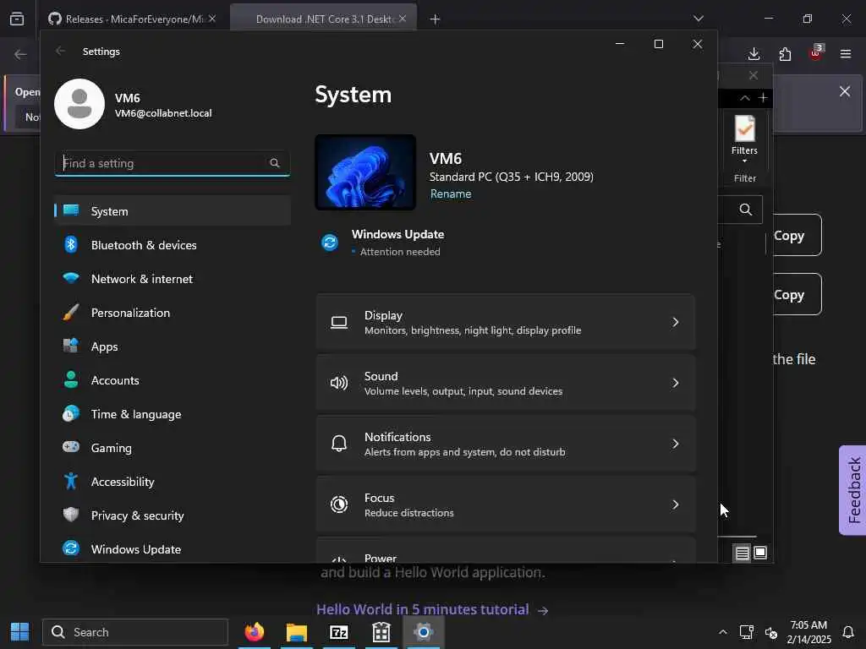Go to Network & internet settings
This screenshot has width=866, height=649.
pos(173,279)
